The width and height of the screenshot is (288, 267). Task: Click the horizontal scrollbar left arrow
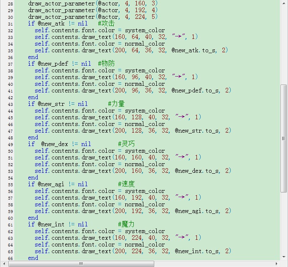[4, 264]
